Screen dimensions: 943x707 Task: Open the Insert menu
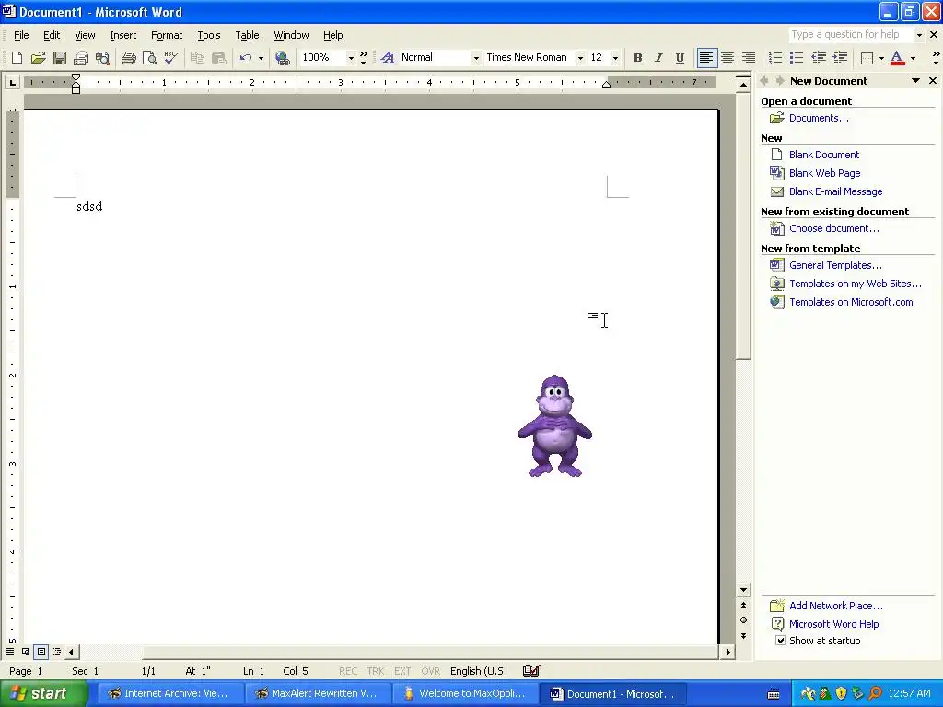coord(123,36)
